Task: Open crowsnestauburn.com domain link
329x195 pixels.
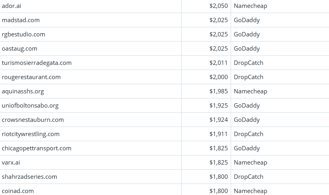Action: tap(33, 120)
